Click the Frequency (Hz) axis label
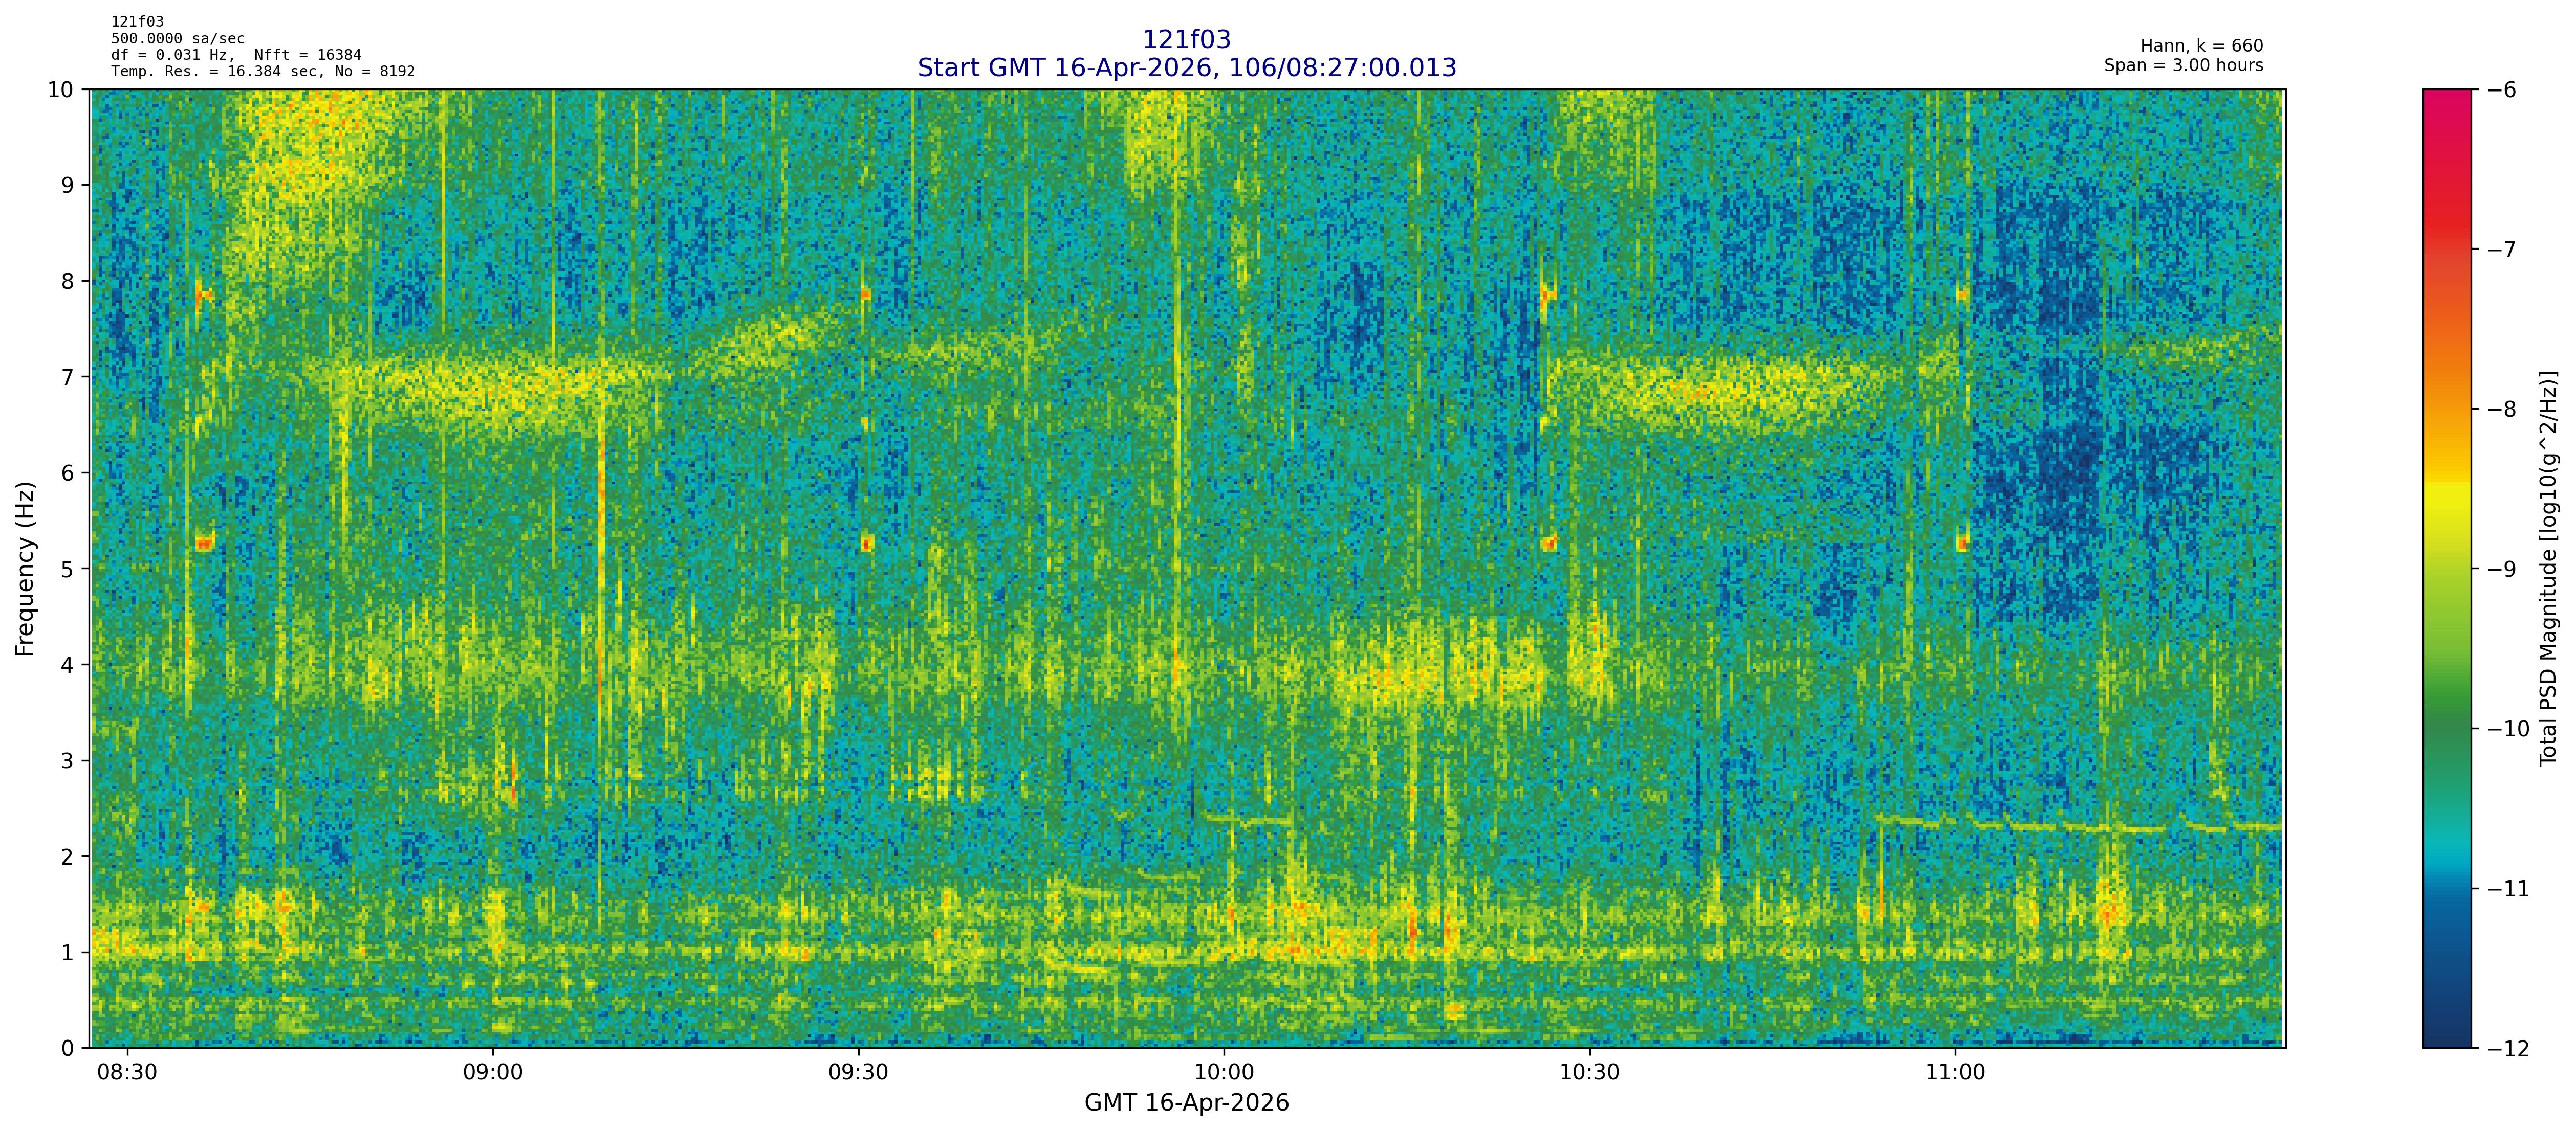The height and width of the screenshot is (1131, 2576). tap(25, 569)
